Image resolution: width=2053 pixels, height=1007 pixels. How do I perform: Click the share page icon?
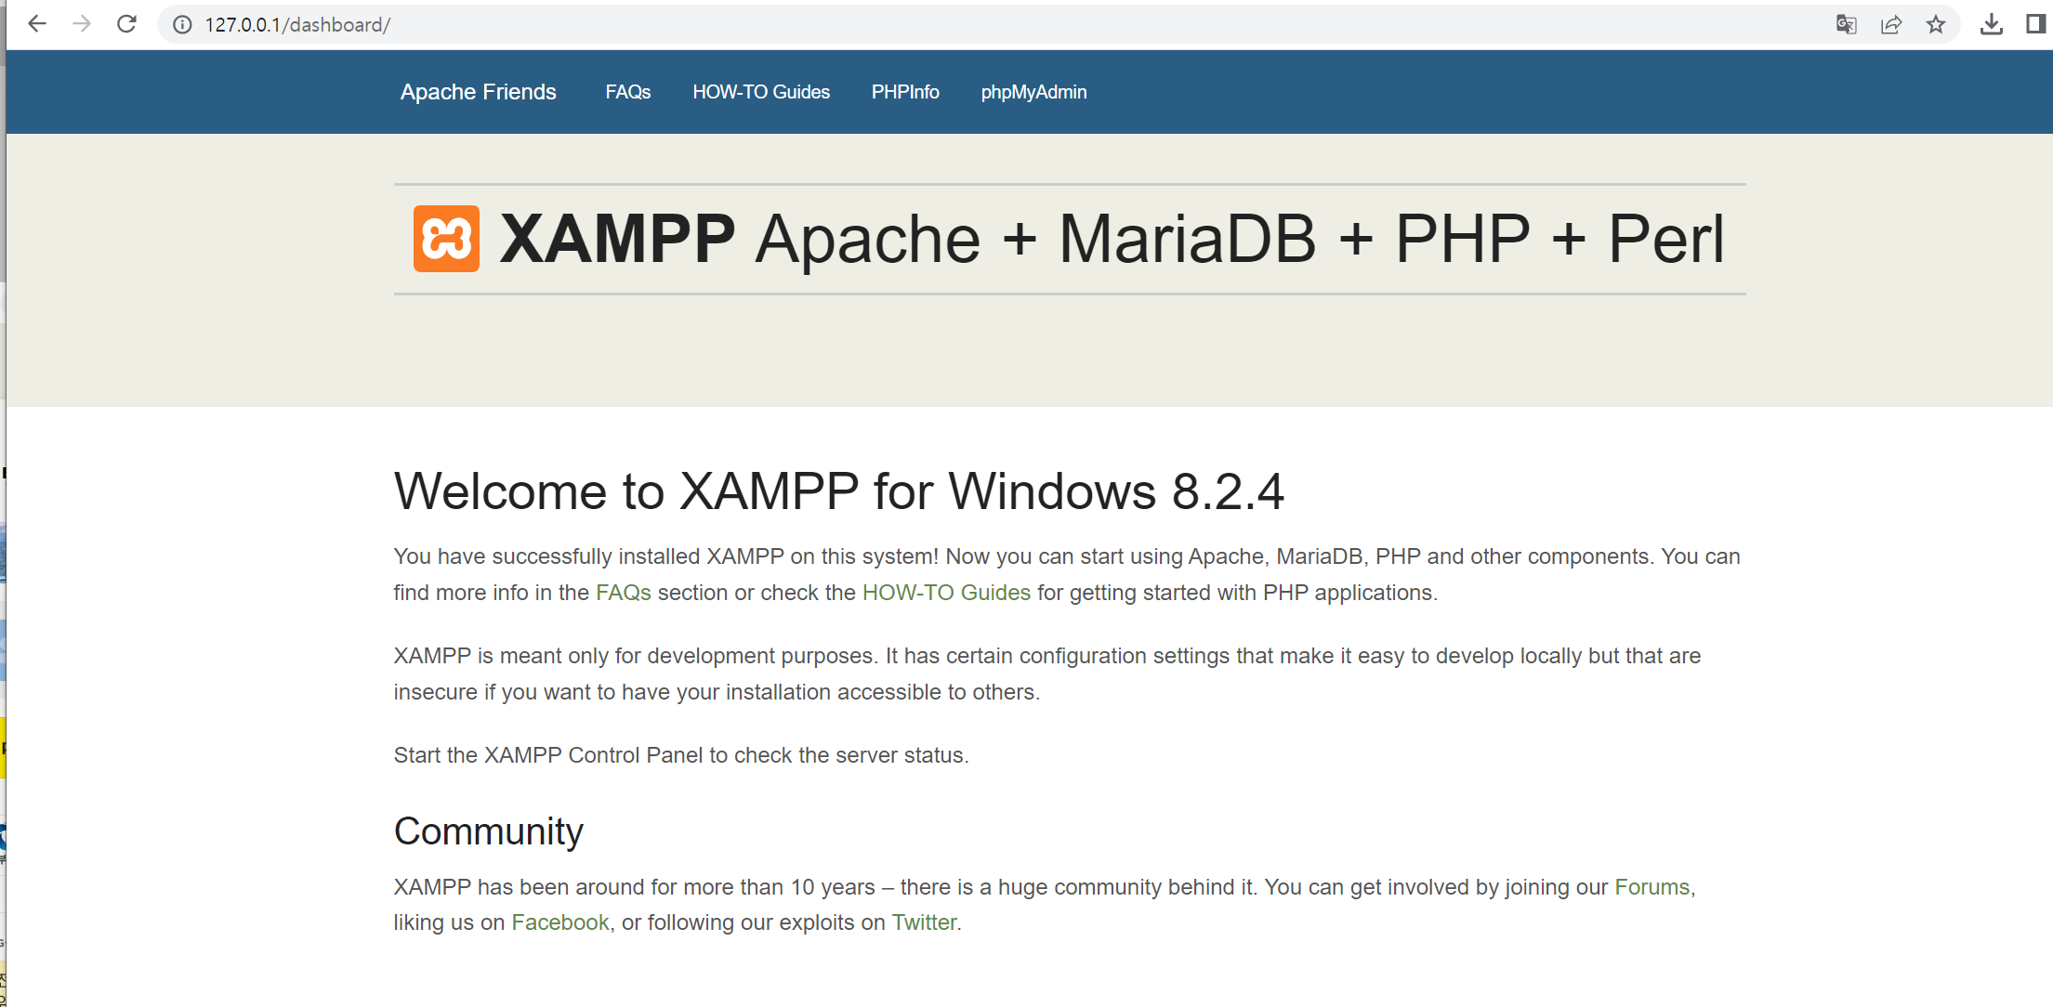(x=1890, y=25)
